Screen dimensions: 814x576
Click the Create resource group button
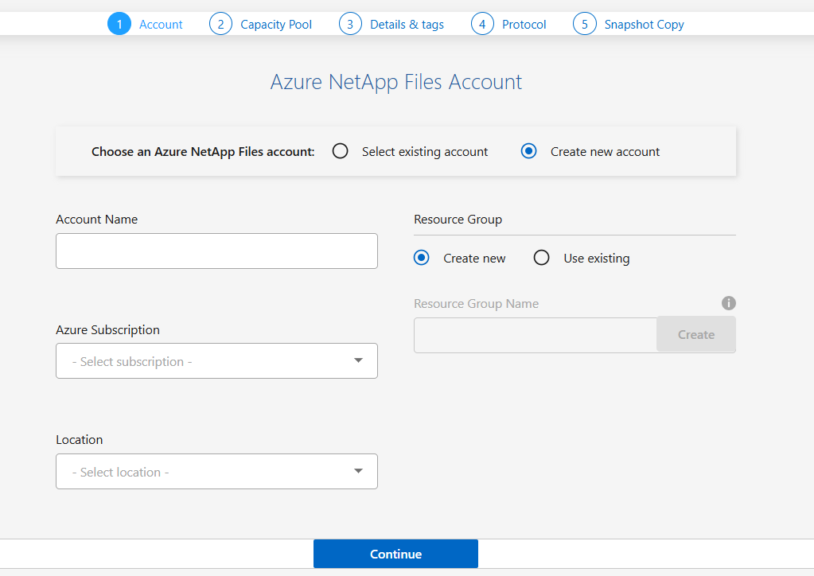(x=695, y=335)
